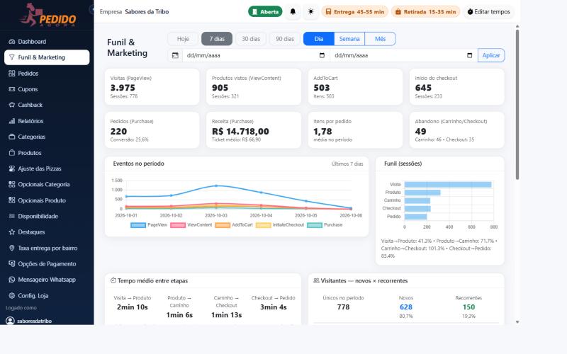Click the Receita R$ 14.718,00 card
The image size is (567, 354).
point(254,130)
